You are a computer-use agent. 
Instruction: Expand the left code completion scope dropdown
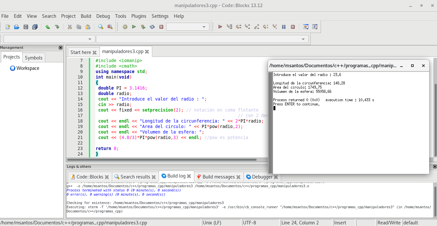pyautogui.click(x=49, y=39)
